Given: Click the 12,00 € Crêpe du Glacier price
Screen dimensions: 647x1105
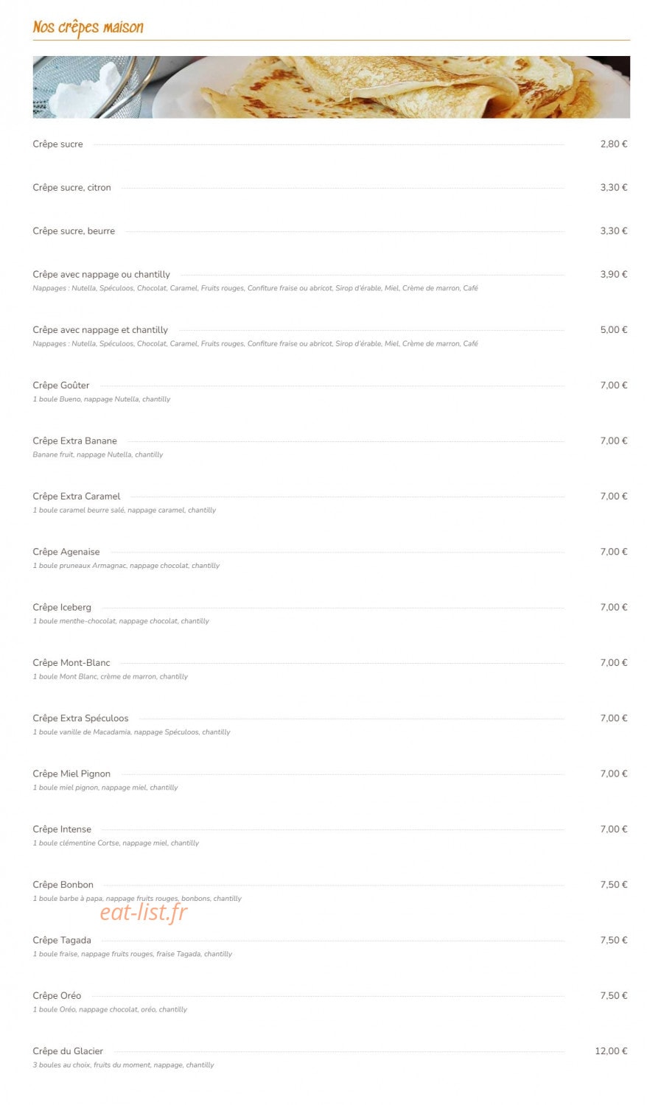Looking at the screenshot, I should click(611, 1051).
